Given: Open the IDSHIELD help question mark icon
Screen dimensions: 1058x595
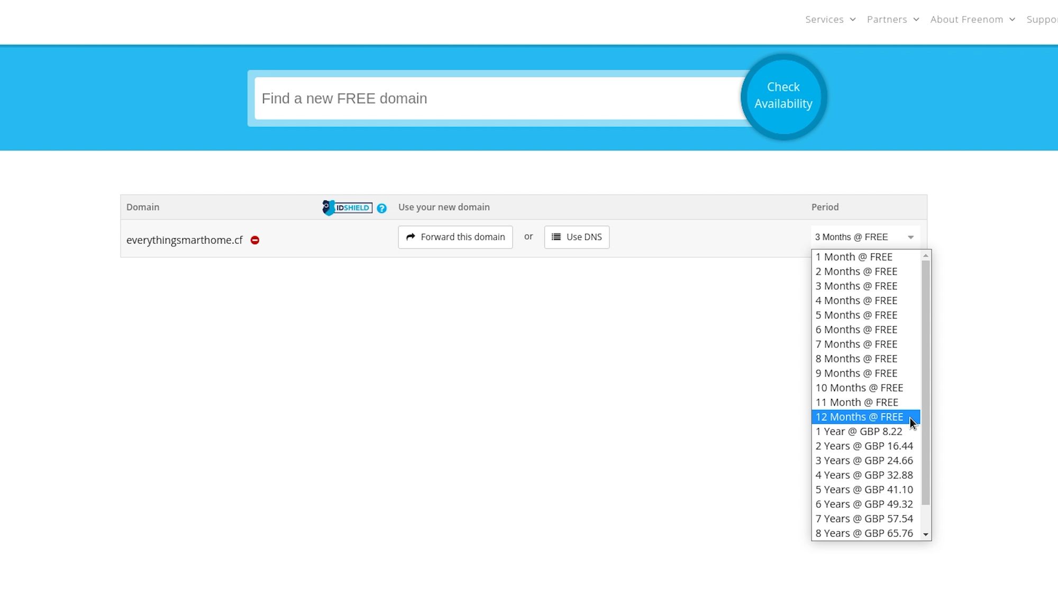Looking at the screenshot, I should [381, 208].
